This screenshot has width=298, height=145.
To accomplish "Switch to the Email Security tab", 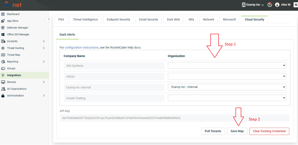I will (x=148, y=19).
